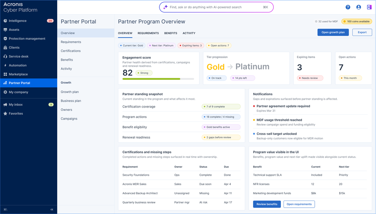
Task: Click the Needs review pill
Action: [x=310, y=78]
